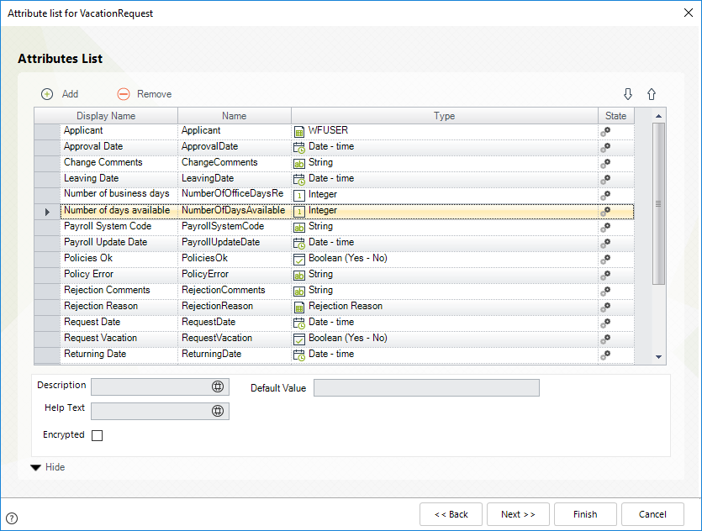Select the NumberOfOfficeDaysRe name cell
Viewport: 702px width, 531px height.
[x=235, y=194]
